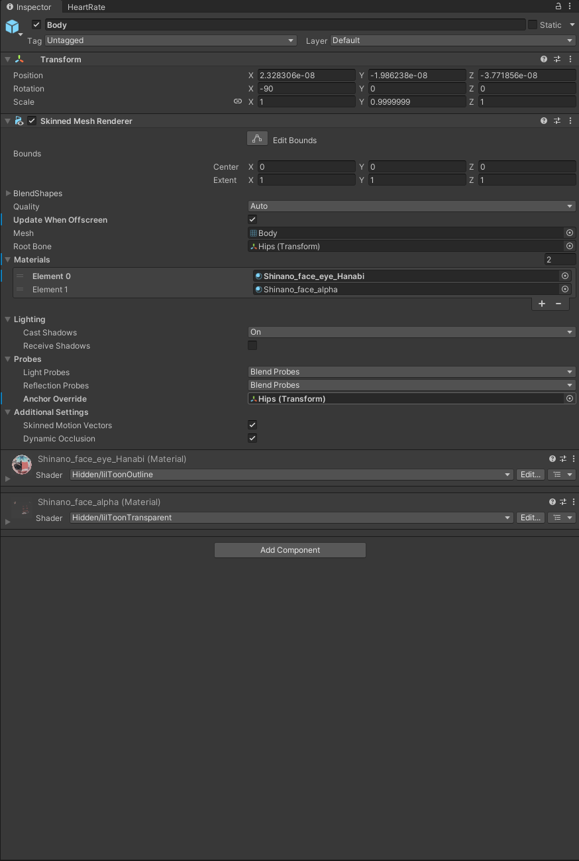Image resolution: width=579 pixels, height=861 pixels.
Task: Click the Position X input field
Action: pyautogui.click(x=306, y=76)
